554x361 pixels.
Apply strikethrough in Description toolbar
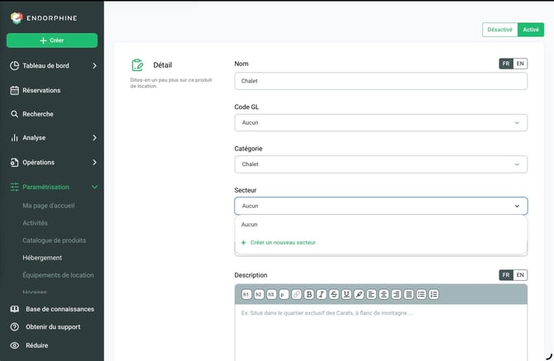[334, 294]
